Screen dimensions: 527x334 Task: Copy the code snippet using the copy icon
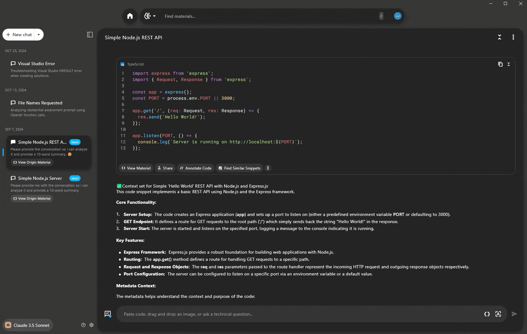point(500,64)
